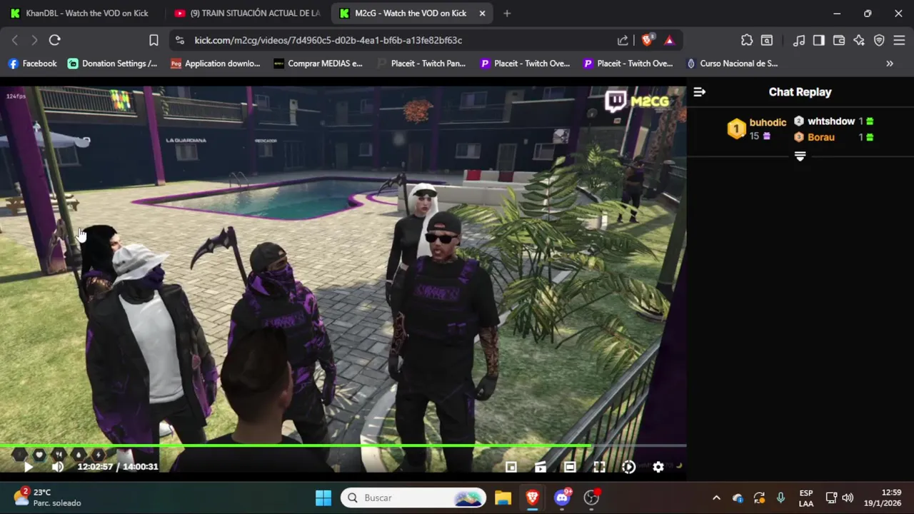Open Brave Wallet
The height and width of the screenshot is (514, 914).
pos(839,40)
